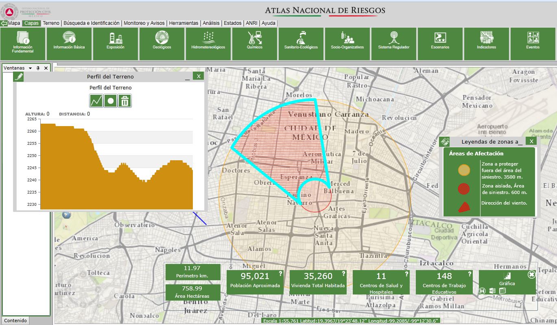Image resolution: width=557 pixels, height=325 pixels.
Task: Click the orange 3500 m zone legend swatch
Action: pos(464,170)
